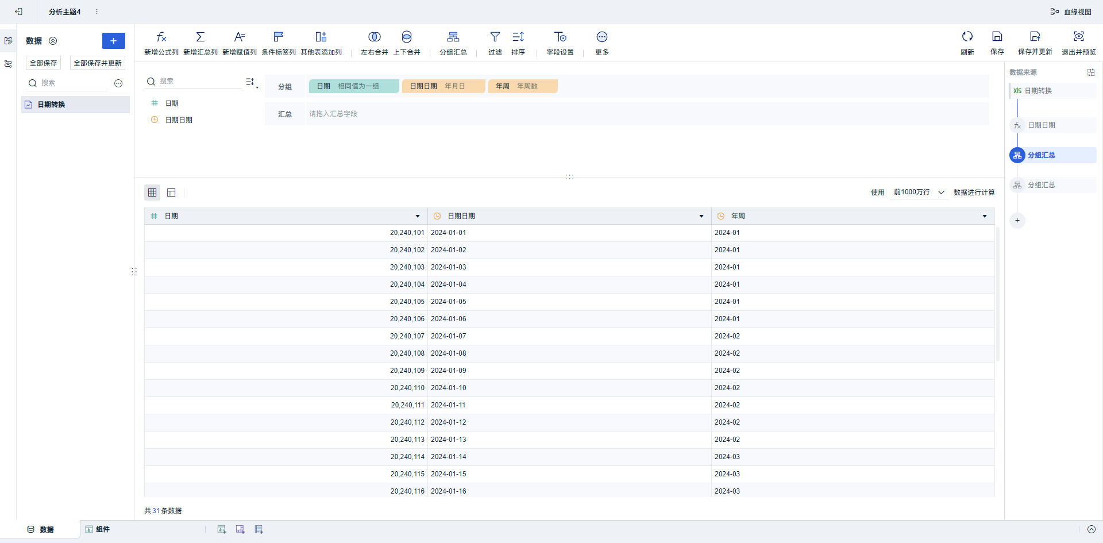The width and height of the screenshot is (1103, 543).
Task: Switch to the 数据 bottom tab
Action: (x=40, y=529)
